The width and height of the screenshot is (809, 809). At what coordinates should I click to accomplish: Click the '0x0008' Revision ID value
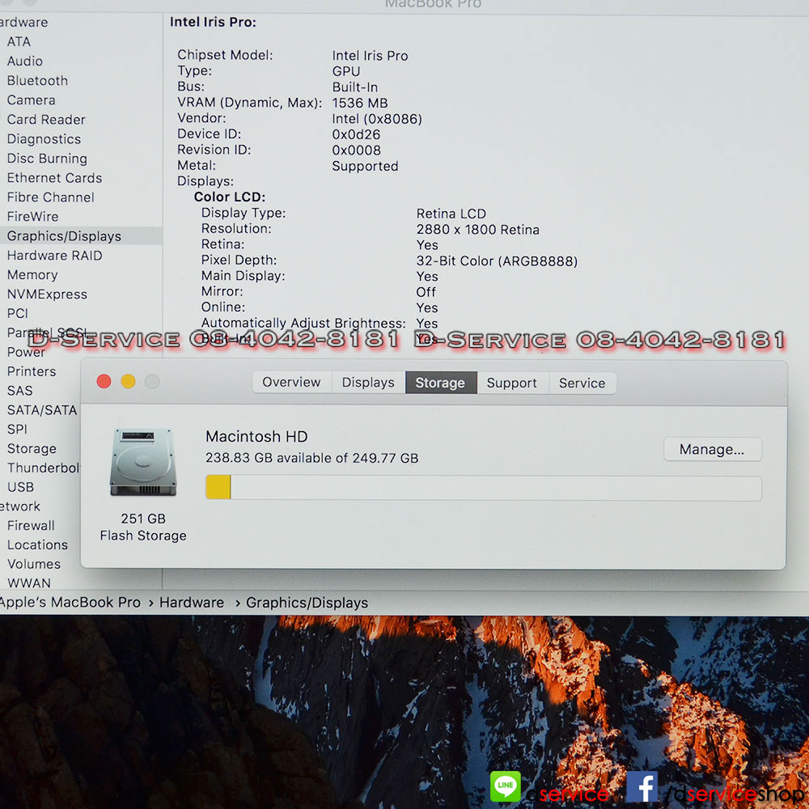pos(356,150)
